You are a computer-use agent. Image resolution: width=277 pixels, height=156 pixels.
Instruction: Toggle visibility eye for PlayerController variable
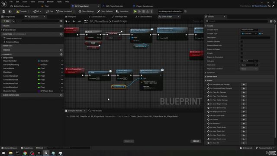tap(62, 61)
